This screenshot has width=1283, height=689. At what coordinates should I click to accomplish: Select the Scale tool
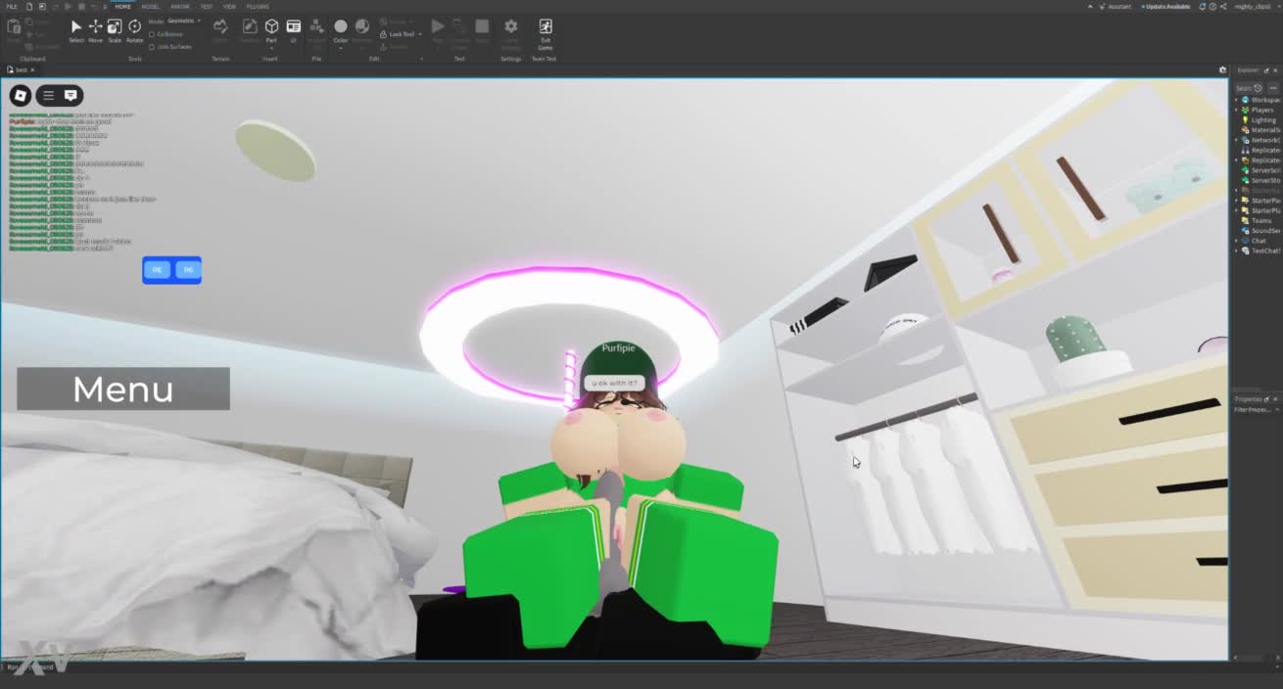[x=115, y=27]
